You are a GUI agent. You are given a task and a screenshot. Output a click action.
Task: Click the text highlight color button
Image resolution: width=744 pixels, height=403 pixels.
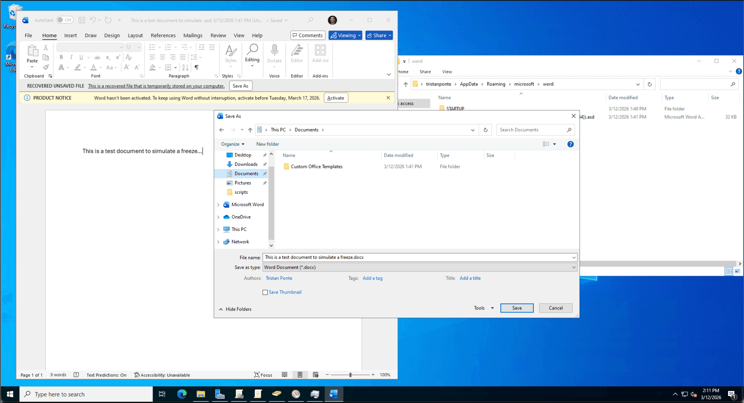click(x=77, y=67)
